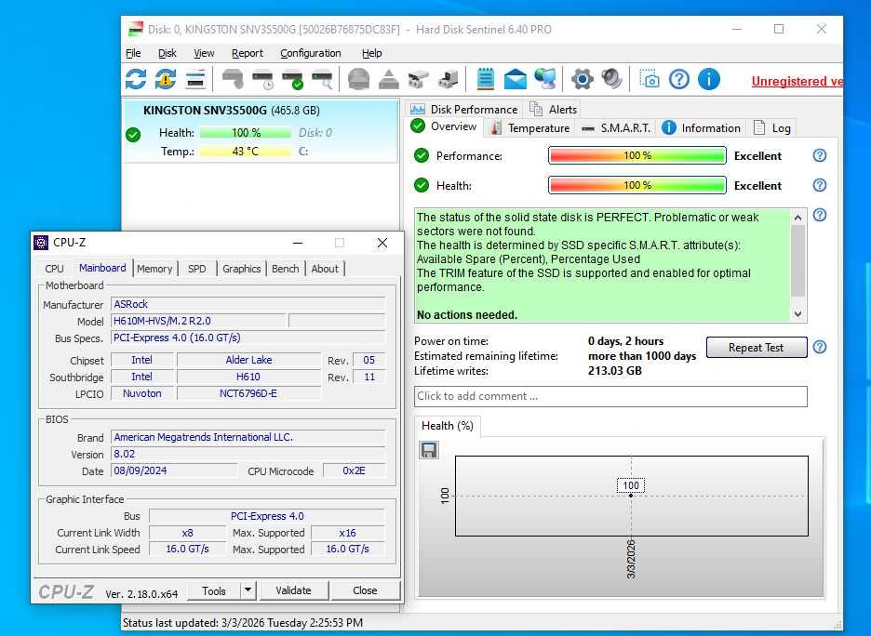Viewport: 871px width, 636px height.
Task: Open the report document icon in toolbar
Action: [x=485, y=79]
